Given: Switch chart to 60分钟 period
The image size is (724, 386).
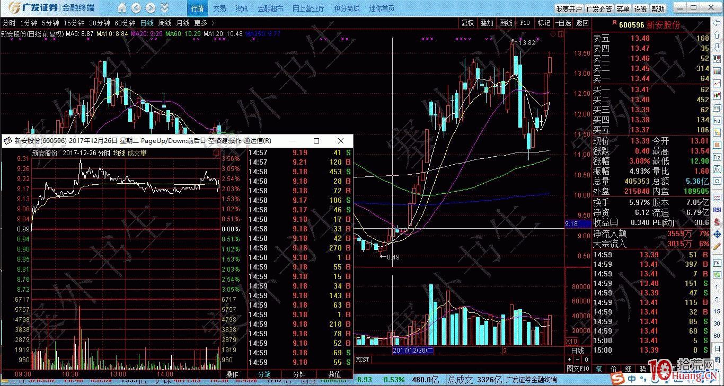Looking at the screenshot, I should 125,23.
